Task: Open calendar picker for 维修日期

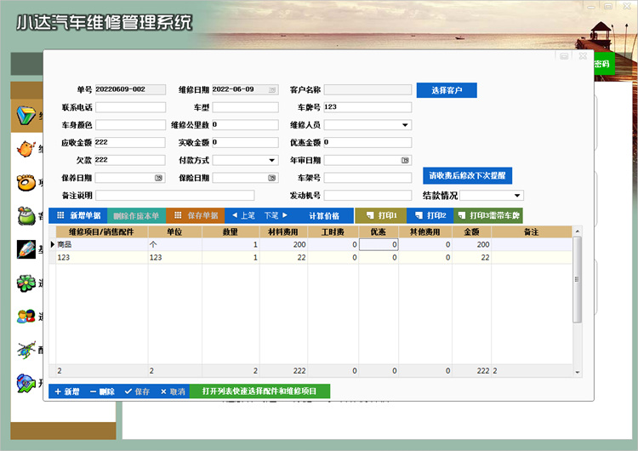Action: [x=272, y=89]
